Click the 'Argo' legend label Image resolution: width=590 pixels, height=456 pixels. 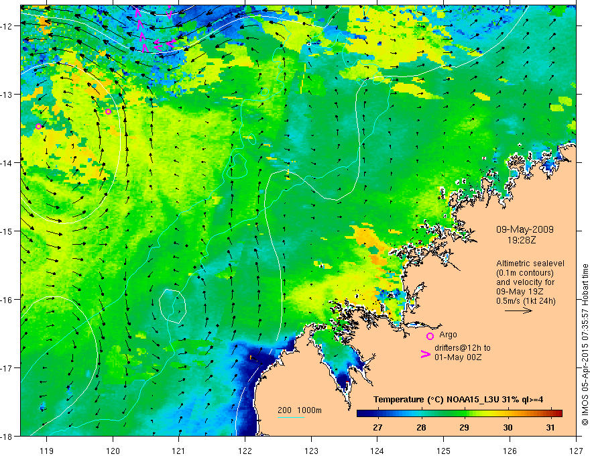(x=448, y=335)
